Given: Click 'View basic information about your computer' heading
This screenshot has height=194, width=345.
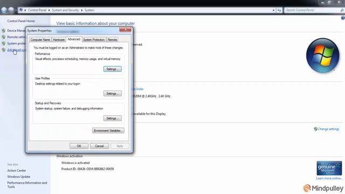Looking at the screenshot, I should pyautogui.click(x=95, y=23).
